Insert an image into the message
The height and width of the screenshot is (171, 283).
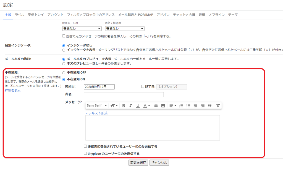[163, 106]
